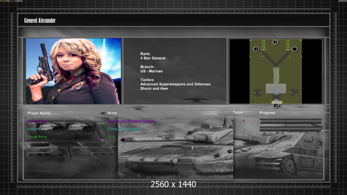Click team number for Brutal Army row
The image size is (347, 195).
[x=243, y=137]
